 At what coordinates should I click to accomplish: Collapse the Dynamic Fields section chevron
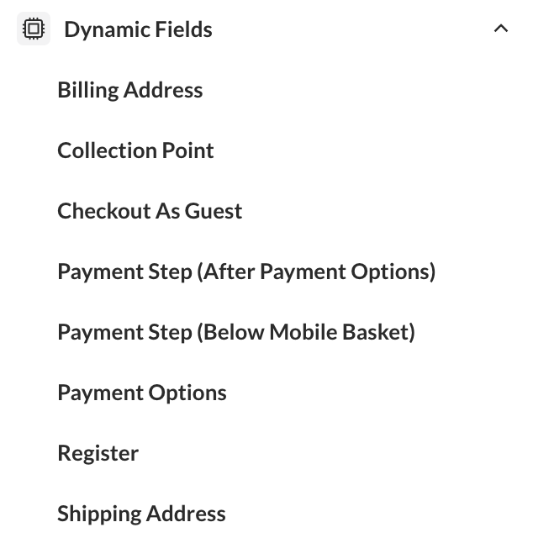501,29
